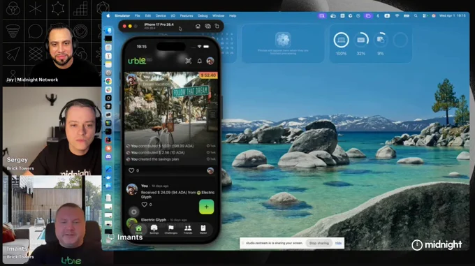
Task: Click the 9% battery widget ring
Action: coord(381,40)
